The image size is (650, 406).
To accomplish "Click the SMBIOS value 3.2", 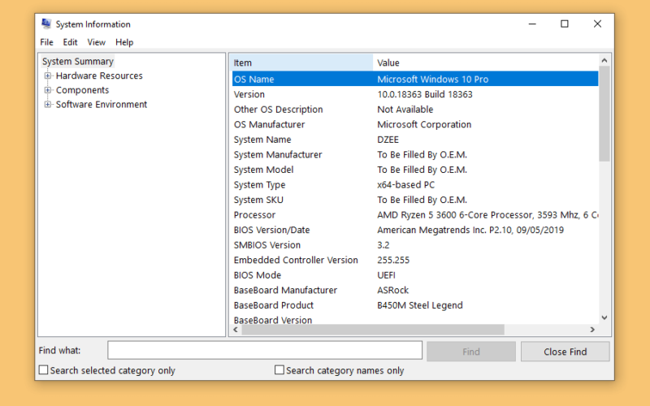I will click(383, 245).
